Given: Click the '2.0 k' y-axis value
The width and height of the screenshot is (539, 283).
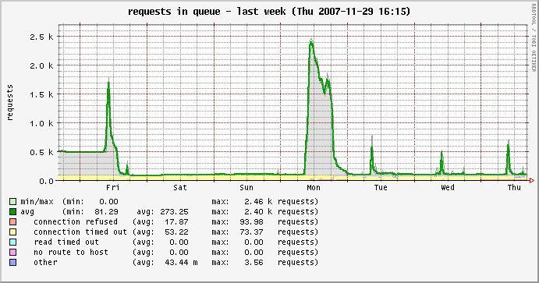Looking at the screenshot, I should [x=41, y=65].
